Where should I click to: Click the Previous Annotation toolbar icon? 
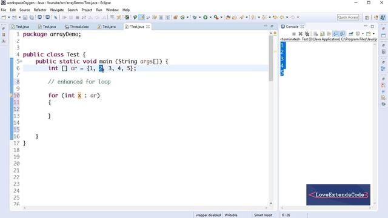click(x=264, y=18)
